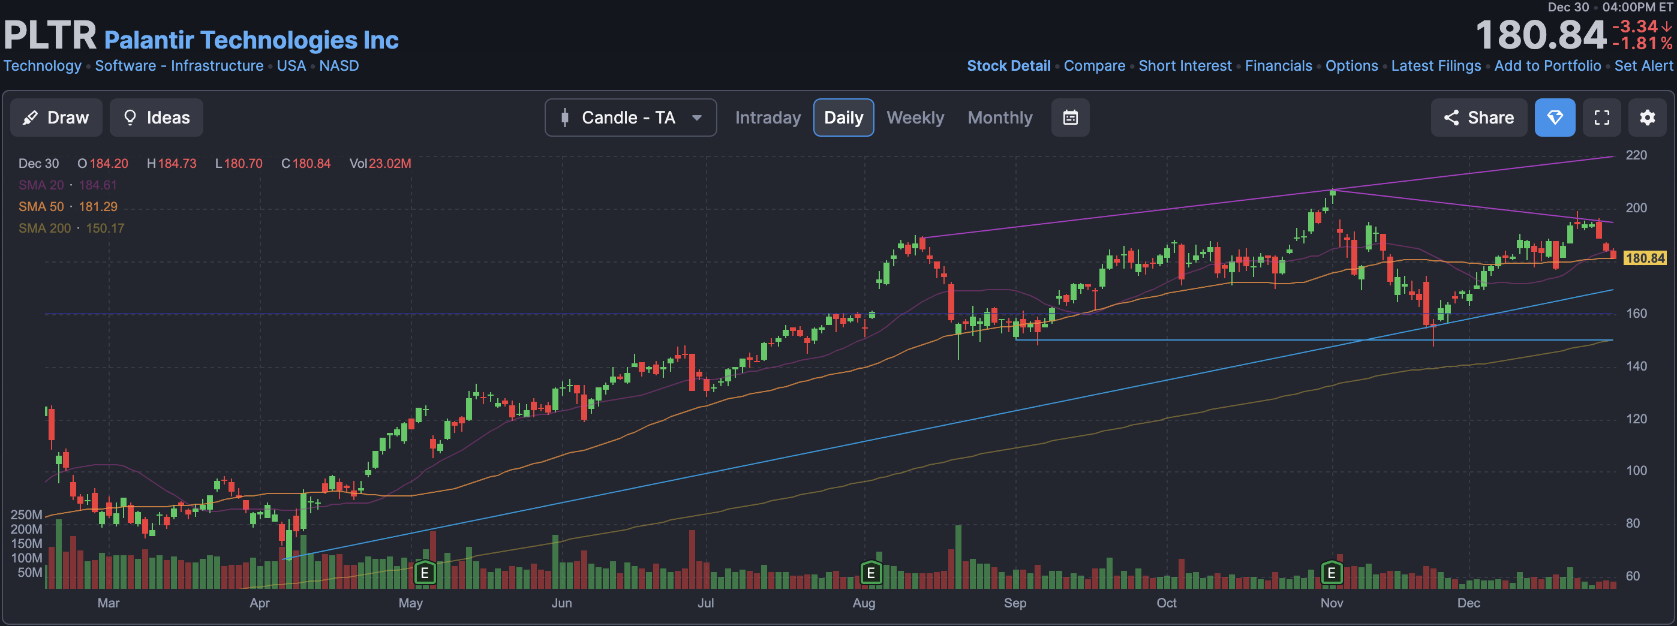Click the share icon beside Share label
Screen dimensions: 1677x626
1451,118
